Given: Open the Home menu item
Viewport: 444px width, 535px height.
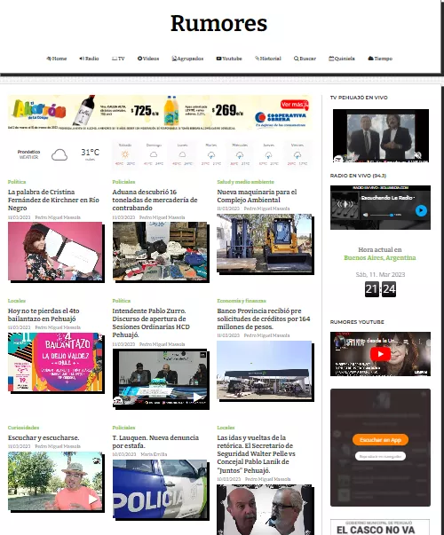Looking at the screenshot, I should point(57,59).
